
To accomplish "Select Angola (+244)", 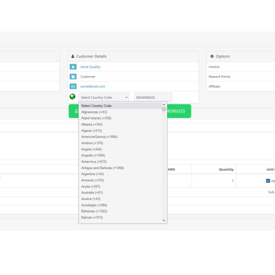I will (x=120, y=149).
